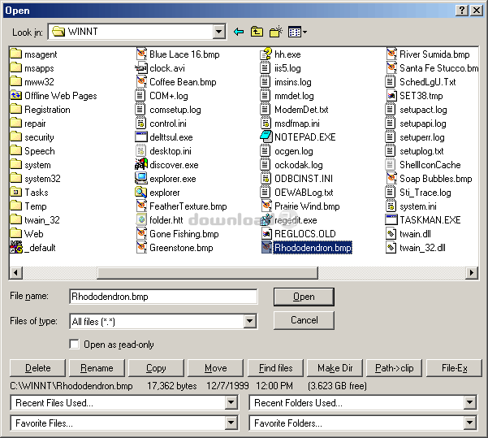The width and height of the screenshot is (488, 438).
Task: Select the twain_32.dll file name
Action: pos(422,248)
